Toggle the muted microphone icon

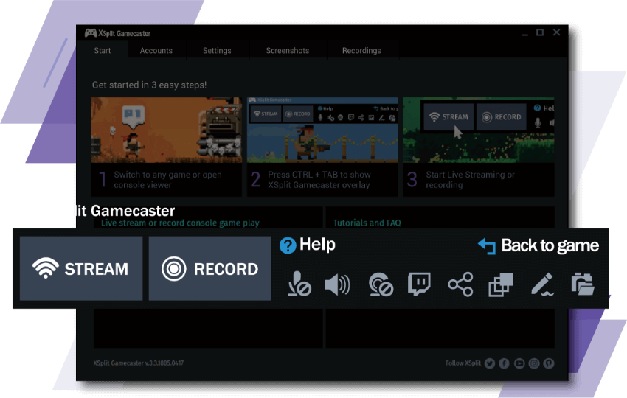click(x=299, y=284)
